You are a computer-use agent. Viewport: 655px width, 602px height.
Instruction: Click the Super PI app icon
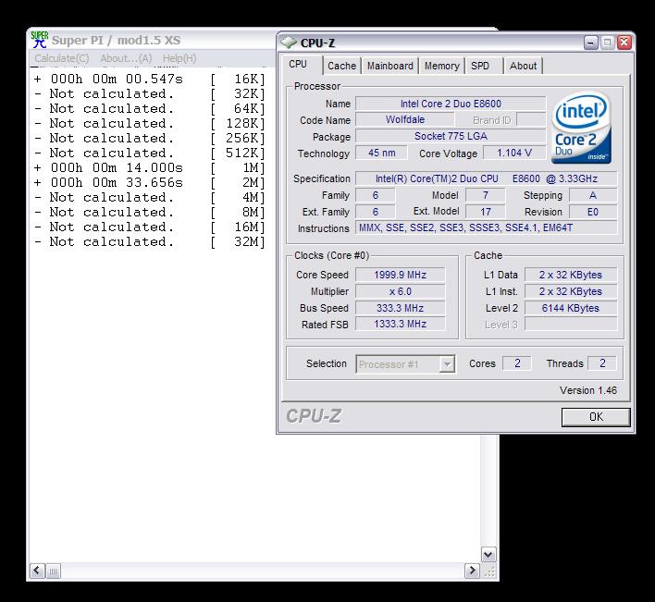pyautogui.click(x=39, y=40)
